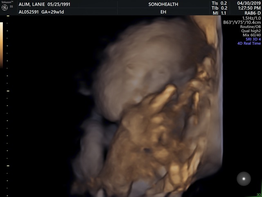Click the "EH" operator label
Viewport: 262px width, 197px height.
click(x=163, y=12)
